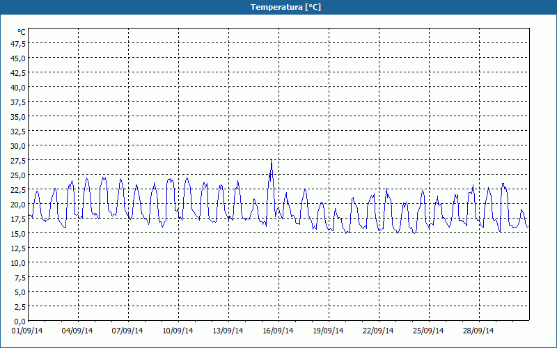Select the 7,5 y-axis value
The height and width of the screenshot is (348, 557).
pos(19,278)
